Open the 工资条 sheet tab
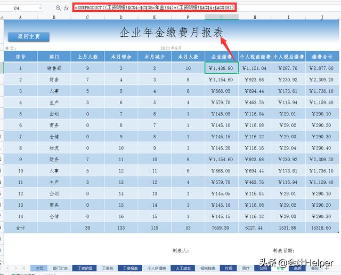 click(107, 268)
